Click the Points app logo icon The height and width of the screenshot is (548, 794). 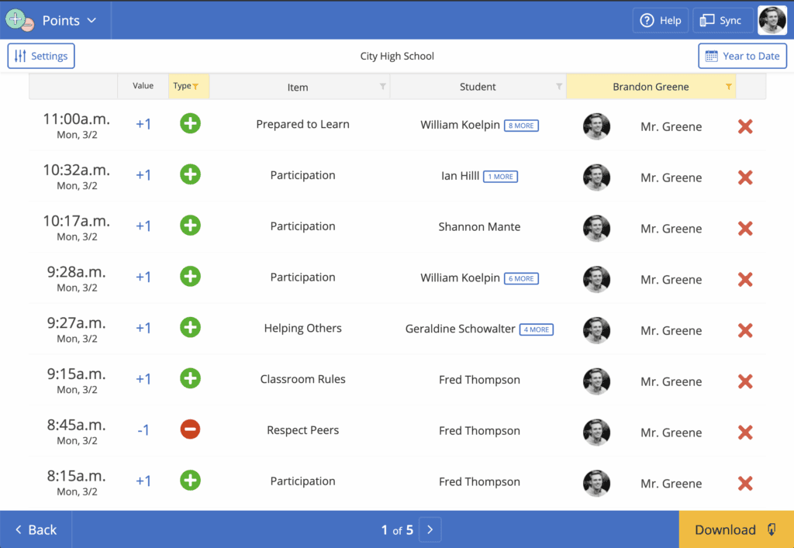click(x=19, y=20)
